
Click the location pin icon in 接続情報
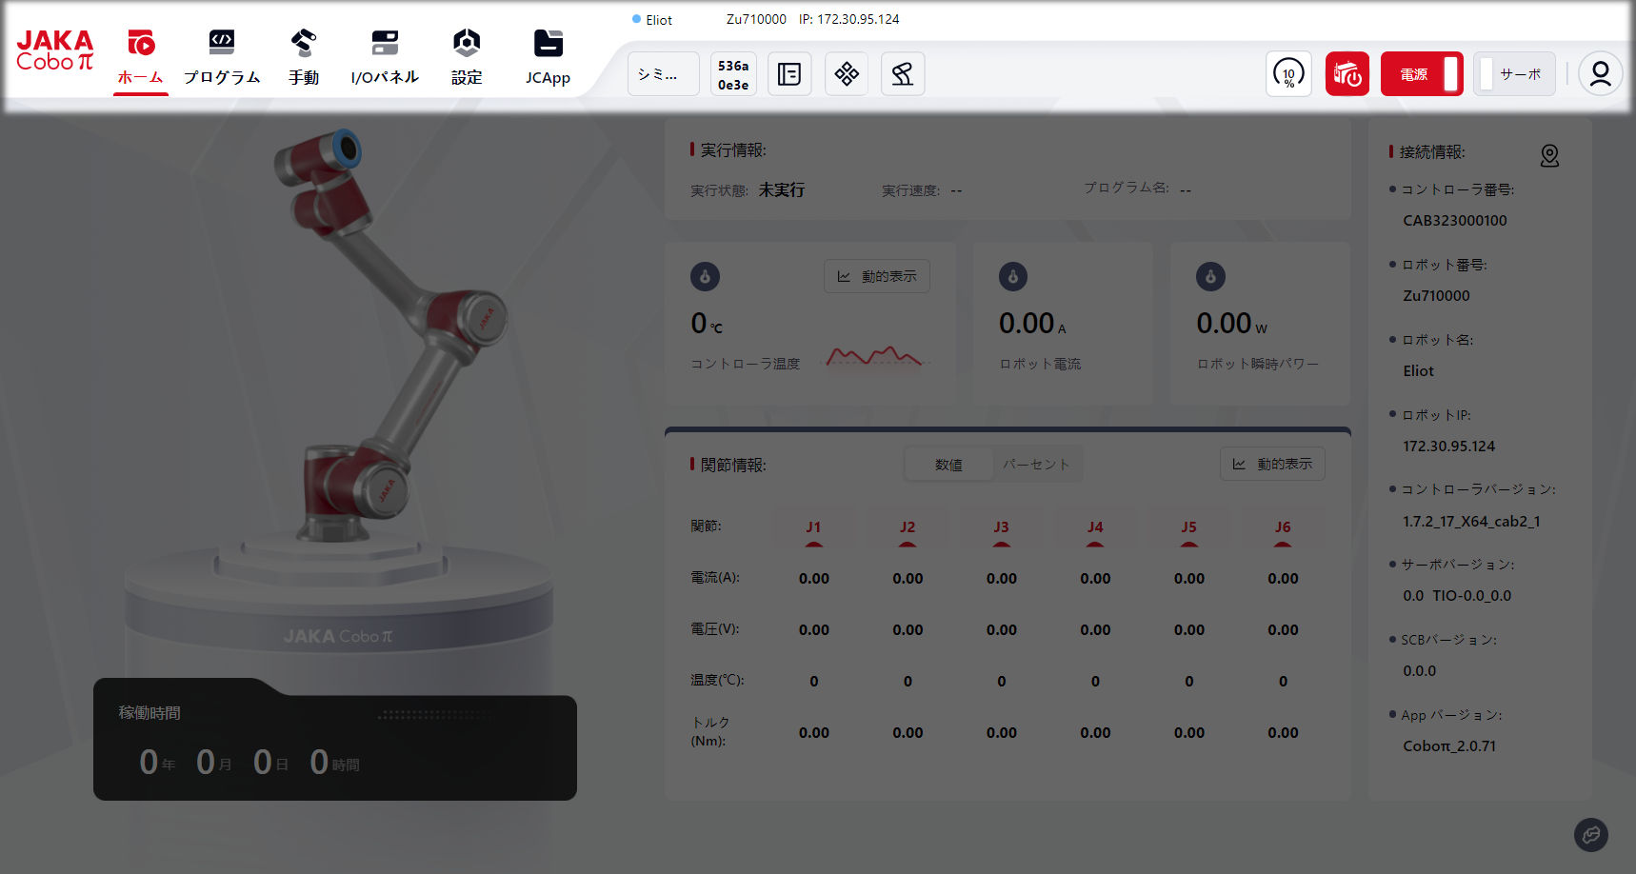[x=1549, y=155]
